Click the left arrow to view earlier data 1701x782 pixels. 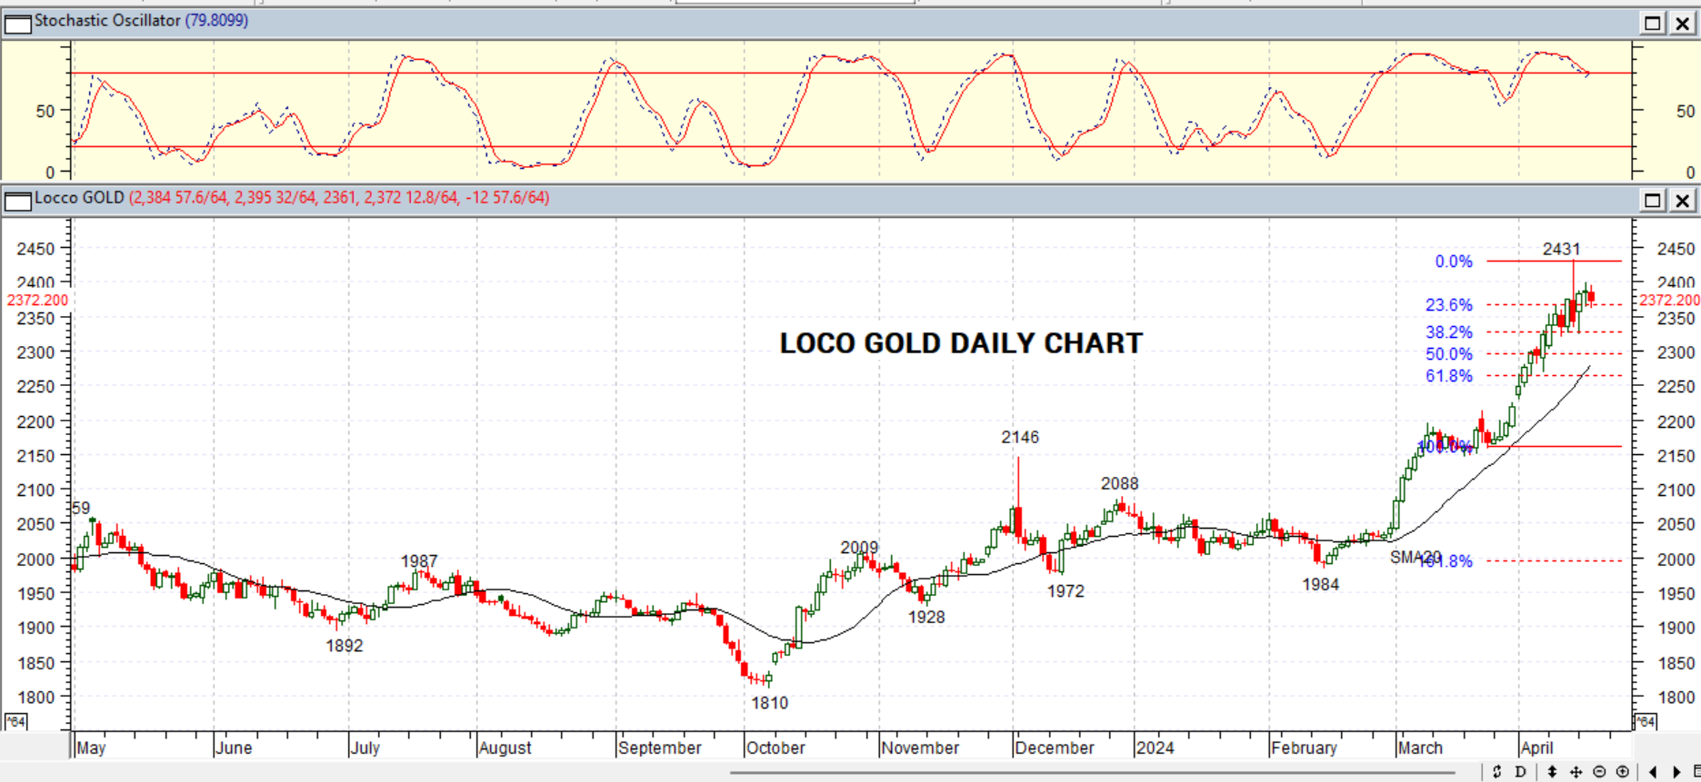[x=1654, y=772]
